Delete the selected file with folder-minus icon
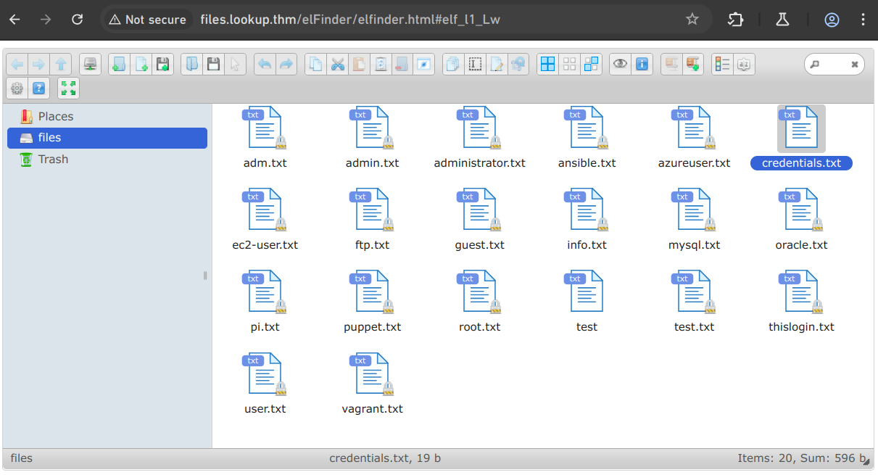This screenshot has width=878, height=475. click(x=402, y=65)
